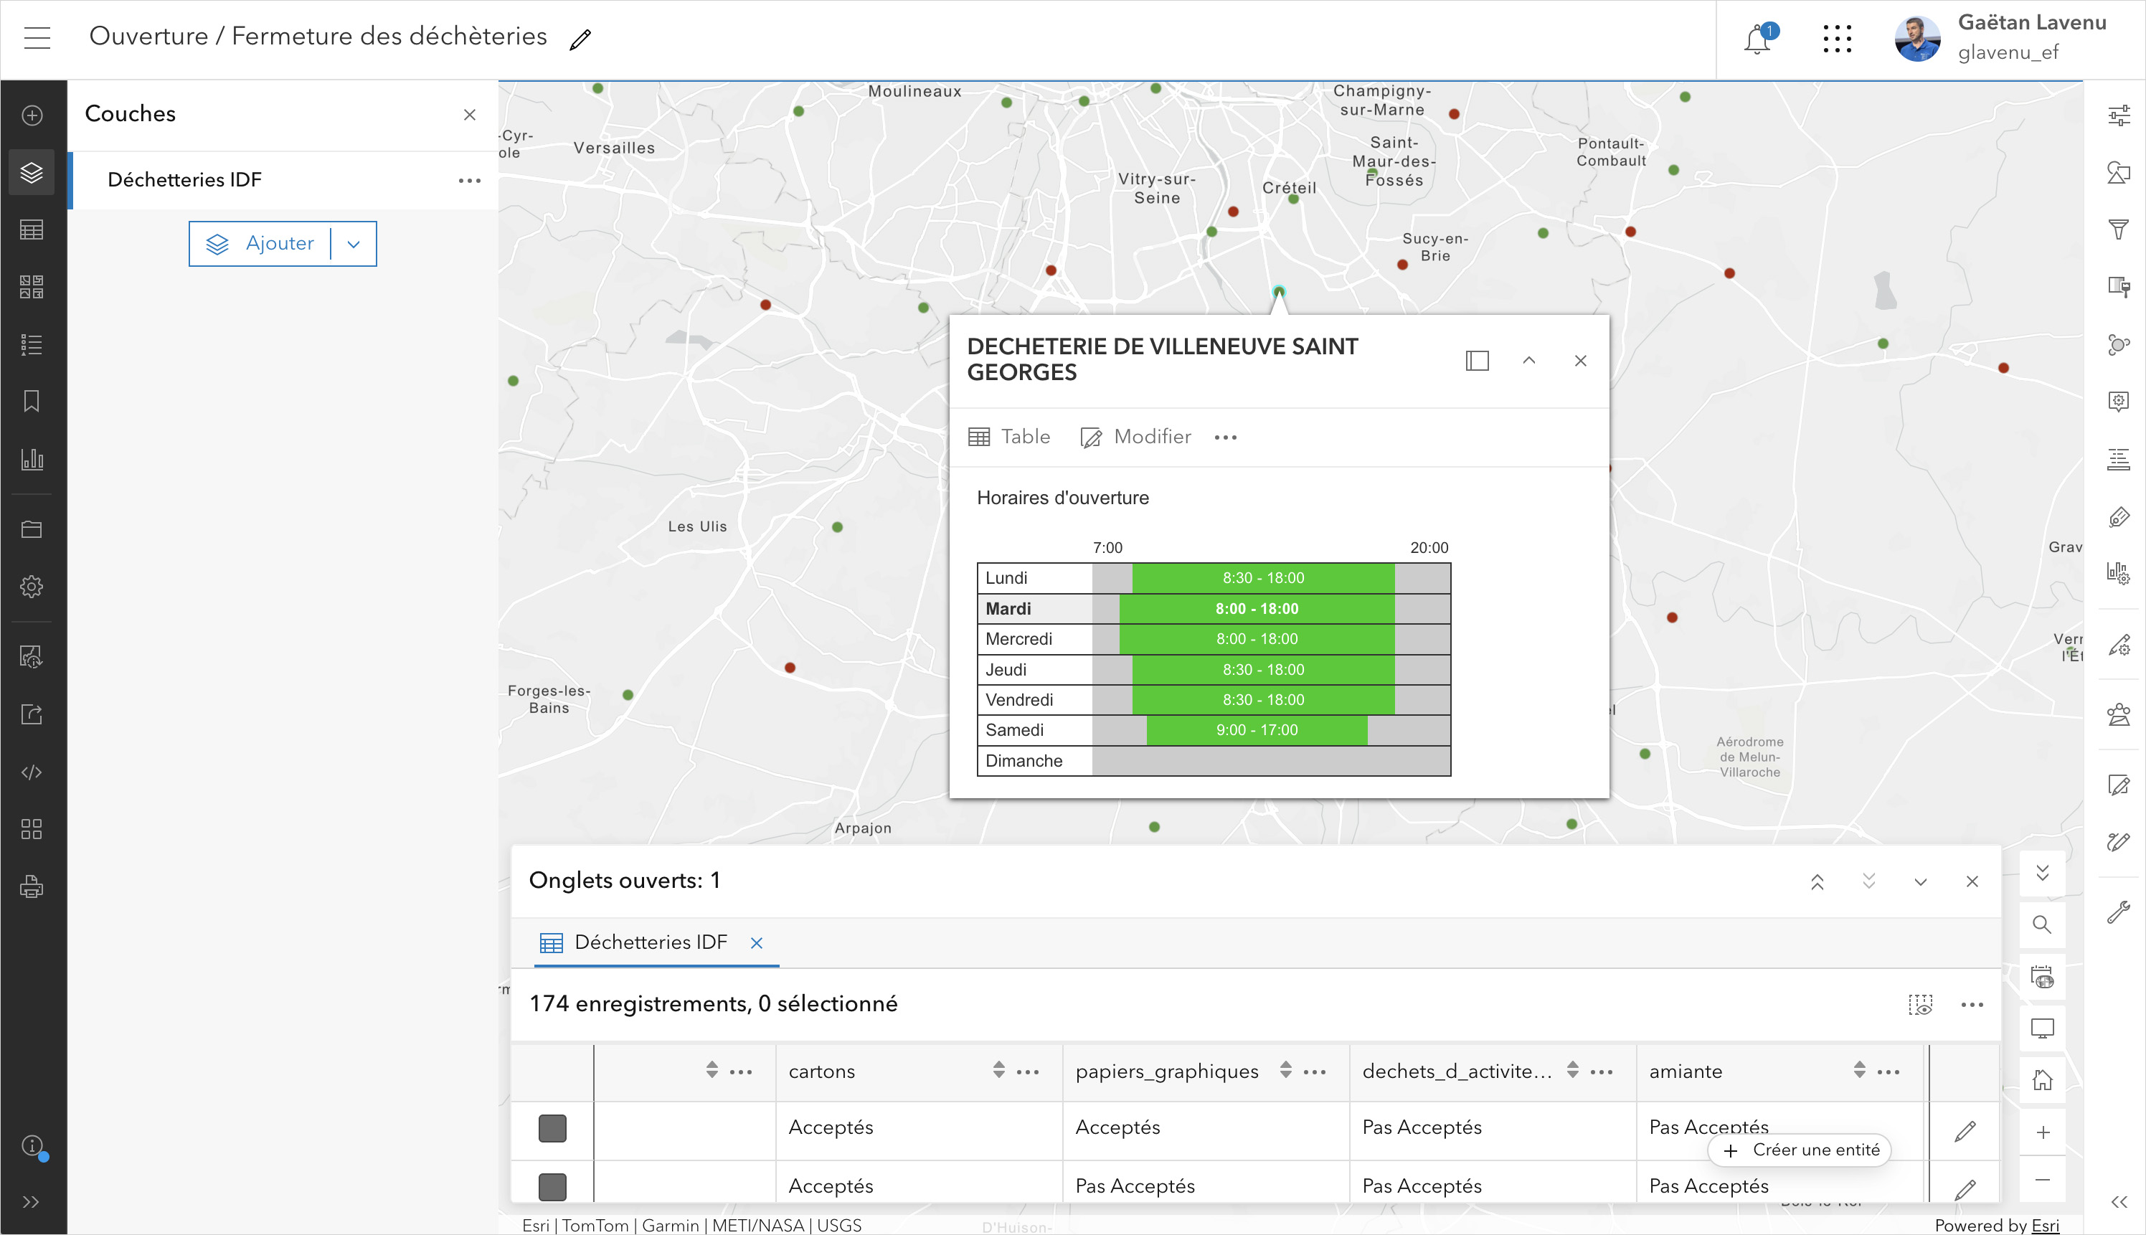
Task: Close the open tabs table panel
Action: click(x=1972, y=882)
